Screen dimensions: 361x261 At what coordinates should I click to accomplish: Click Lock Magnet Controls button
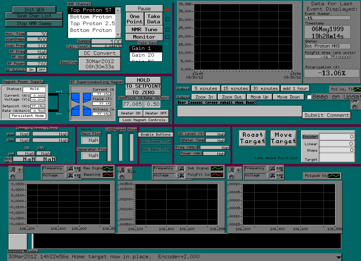(x=144, y=120)
